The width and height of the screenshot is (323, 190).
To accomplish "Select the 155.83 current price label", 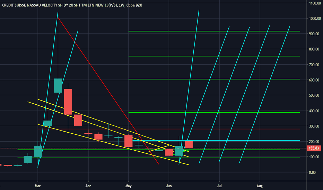I will pos(314,148).
